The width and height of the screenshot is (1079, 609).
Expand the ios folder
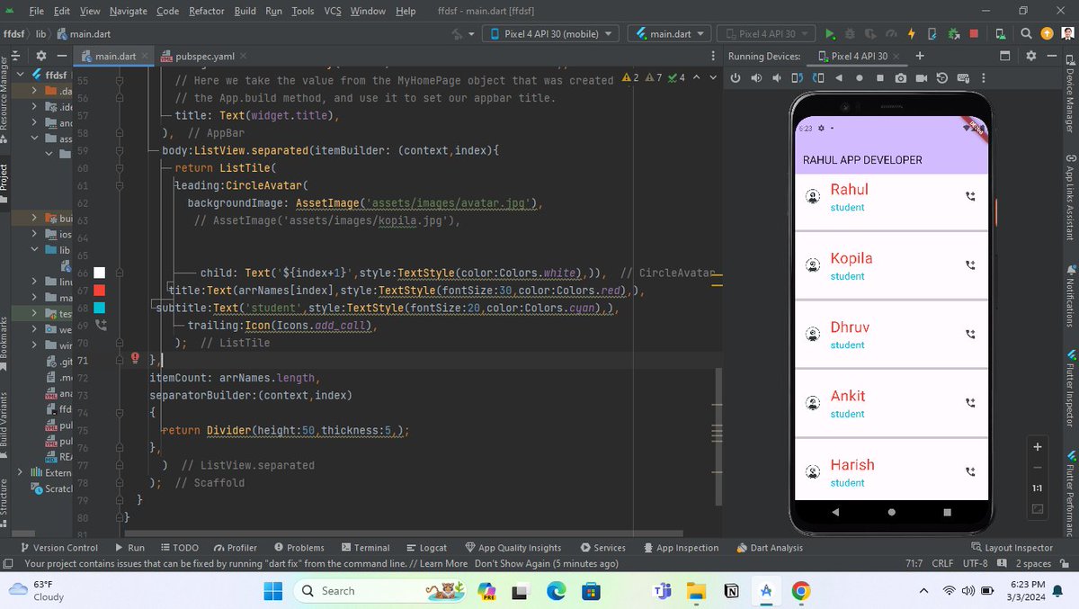pyautogui.click(x=35, y=234)
